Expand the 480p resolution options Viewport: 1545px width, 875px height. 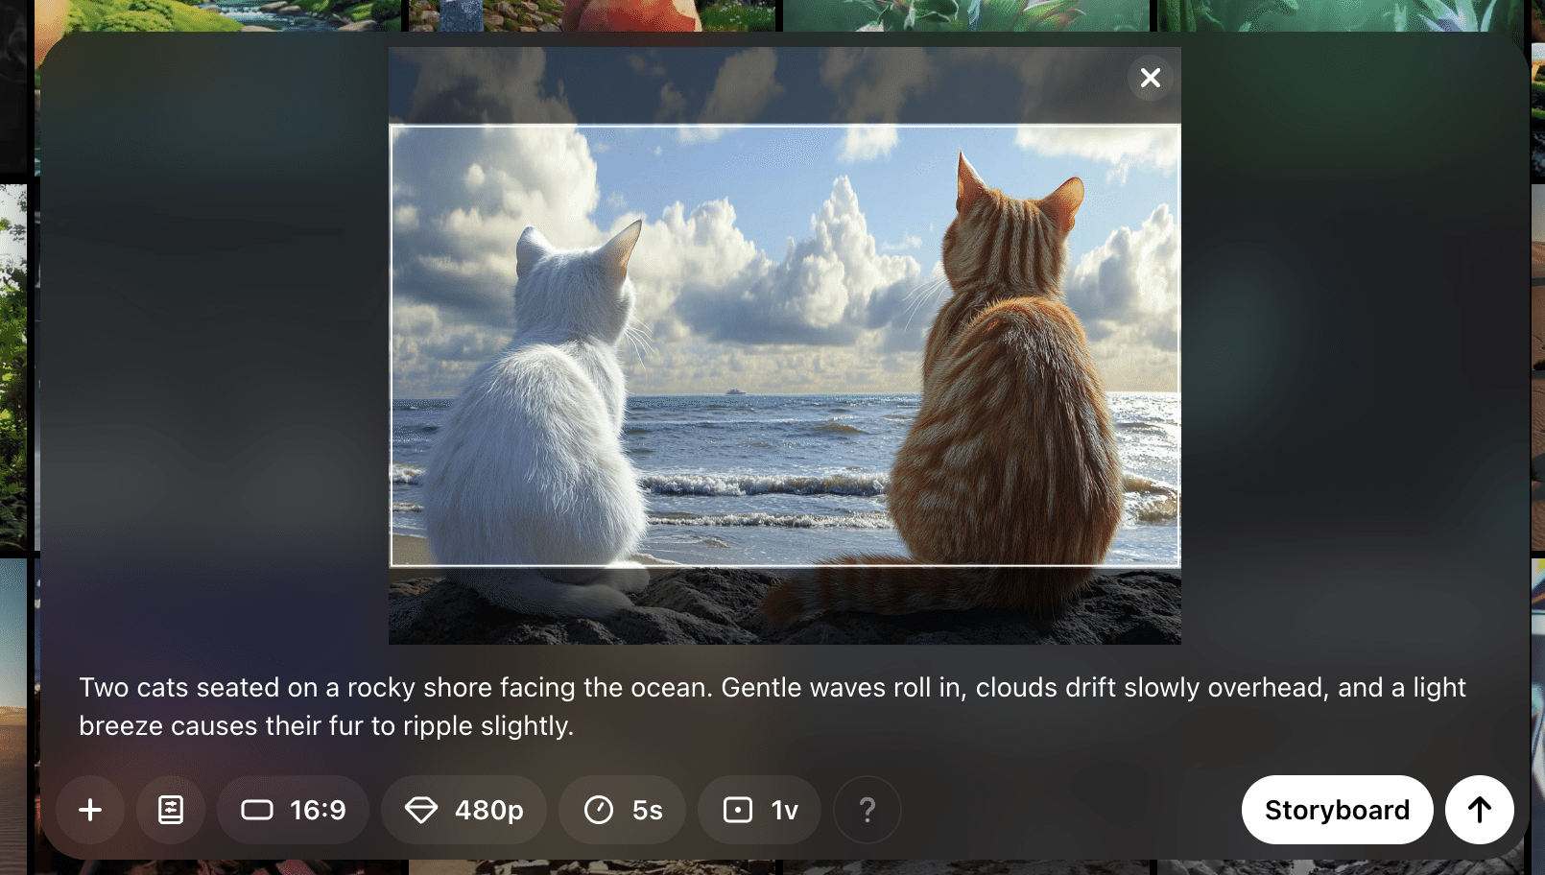(464, 810)
